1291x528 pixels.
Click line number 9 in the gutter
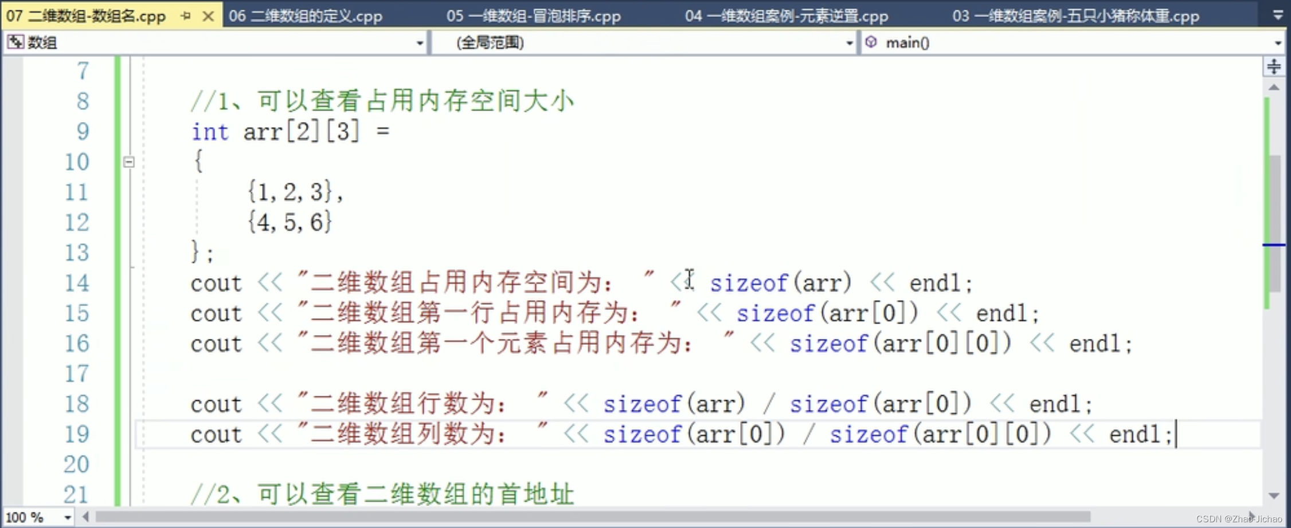[x=83, y=132]
